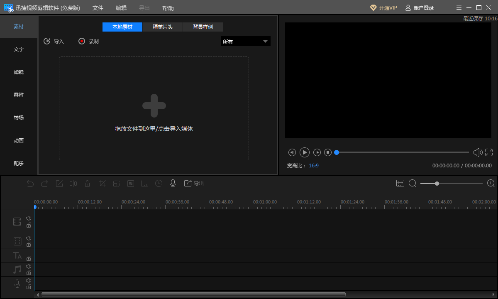The width and height of the screenshot is (498, 299).
Task: Open the hamburger menu in title bar
Action: pos(459,7)
